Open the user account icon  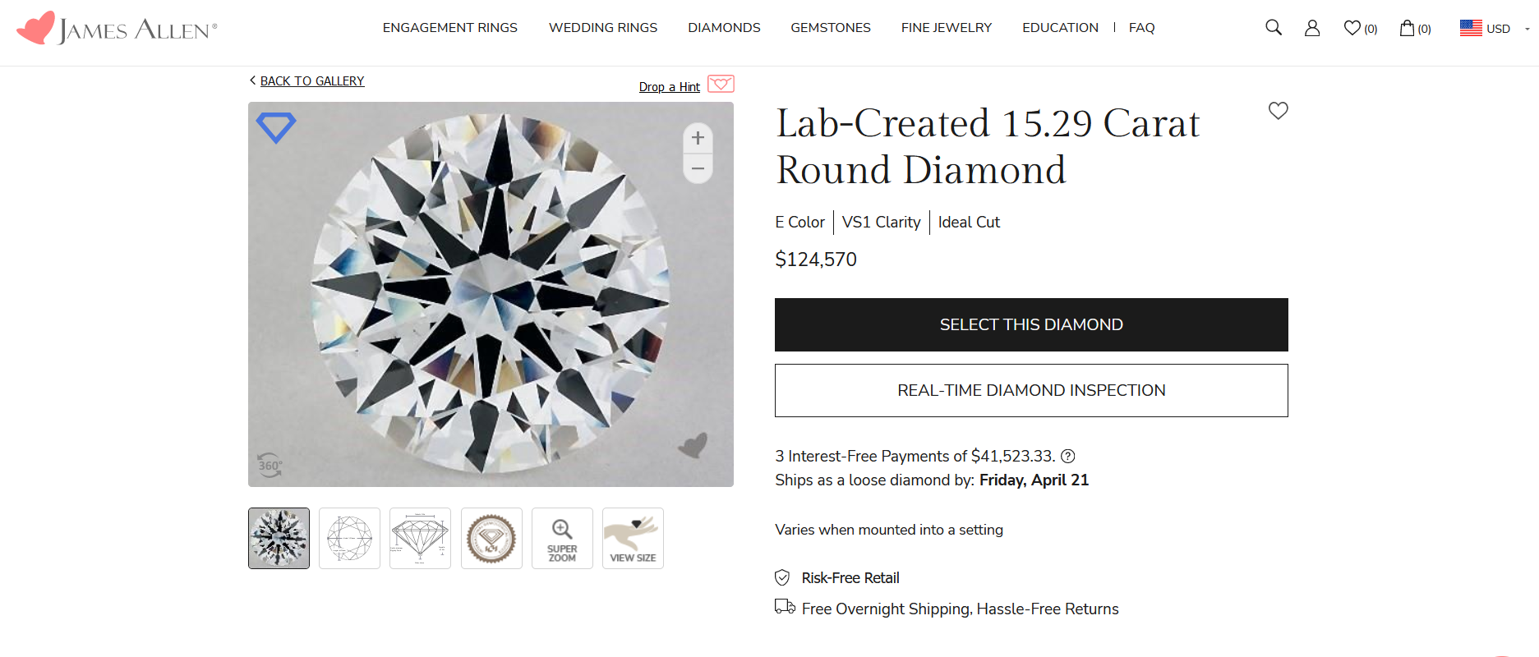point(1312,28)
